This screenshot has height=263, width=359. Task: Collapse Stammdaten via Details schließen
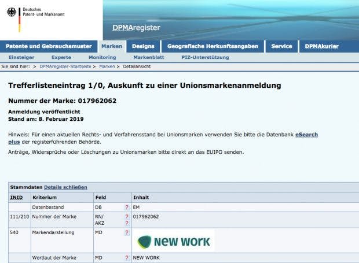click(x=65, y=187)
